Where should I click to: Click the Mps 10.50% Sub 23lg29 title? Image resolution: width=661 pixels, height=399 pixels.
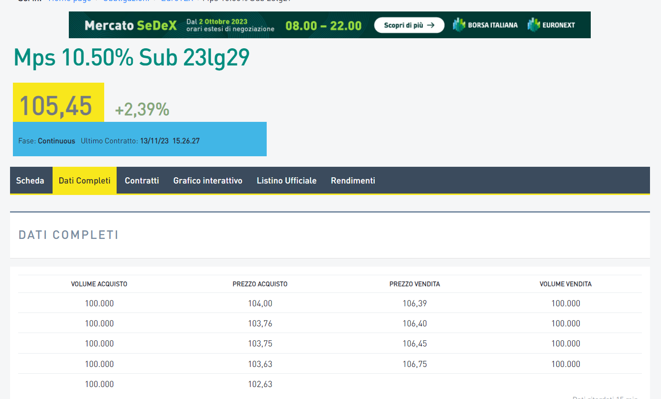pyautogui.click(x=132, y=58)
